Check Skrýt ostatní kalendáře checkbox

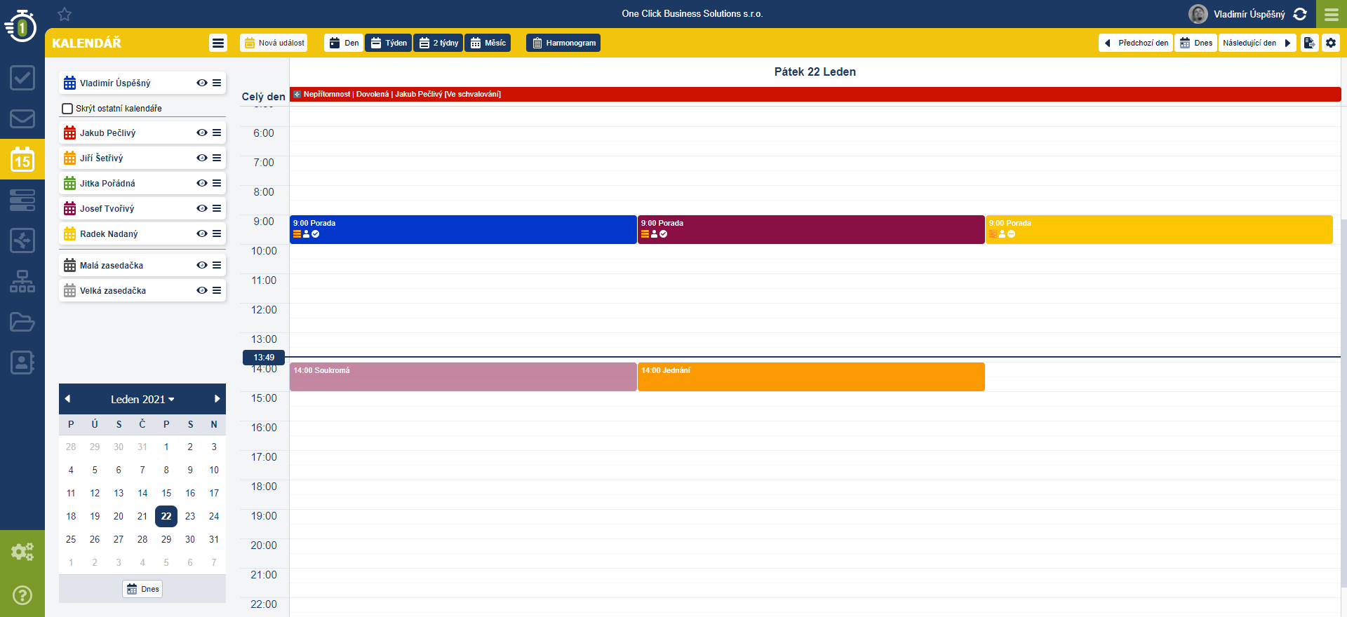point(67,109)
